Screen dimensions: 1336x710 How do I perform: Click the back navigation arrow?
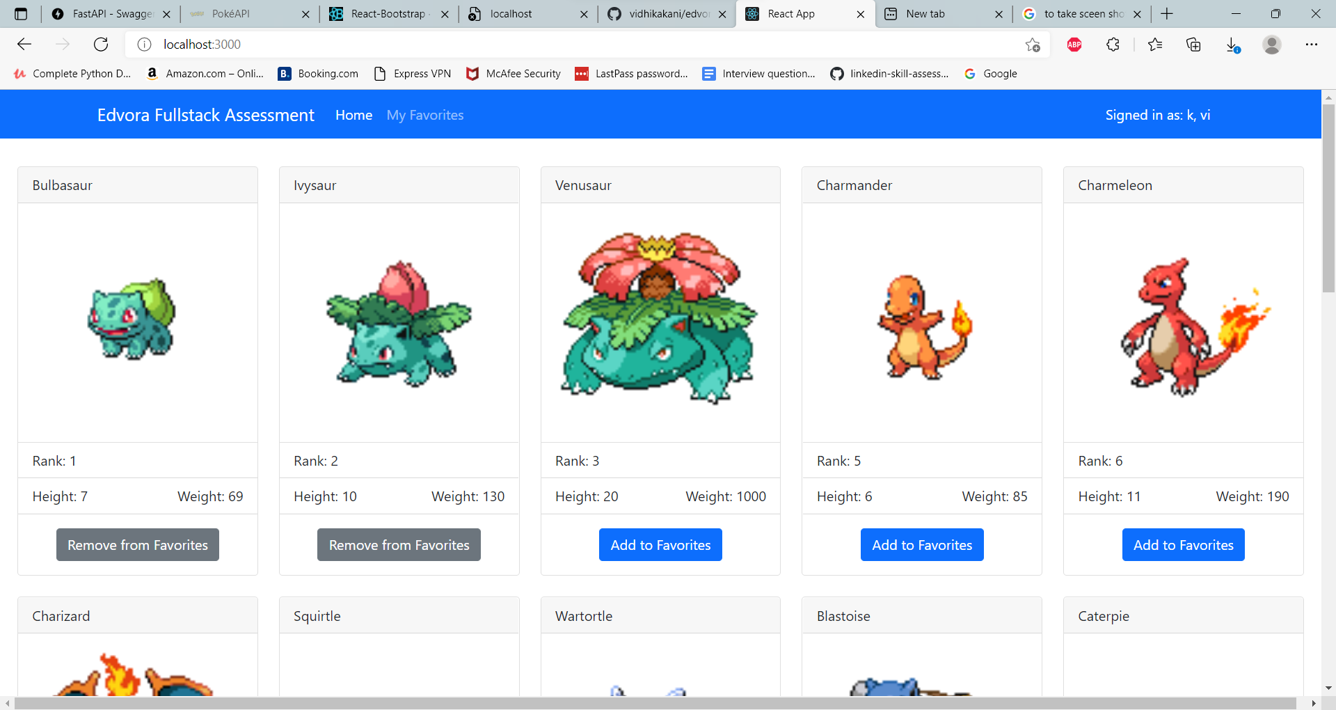click(24, 44)
